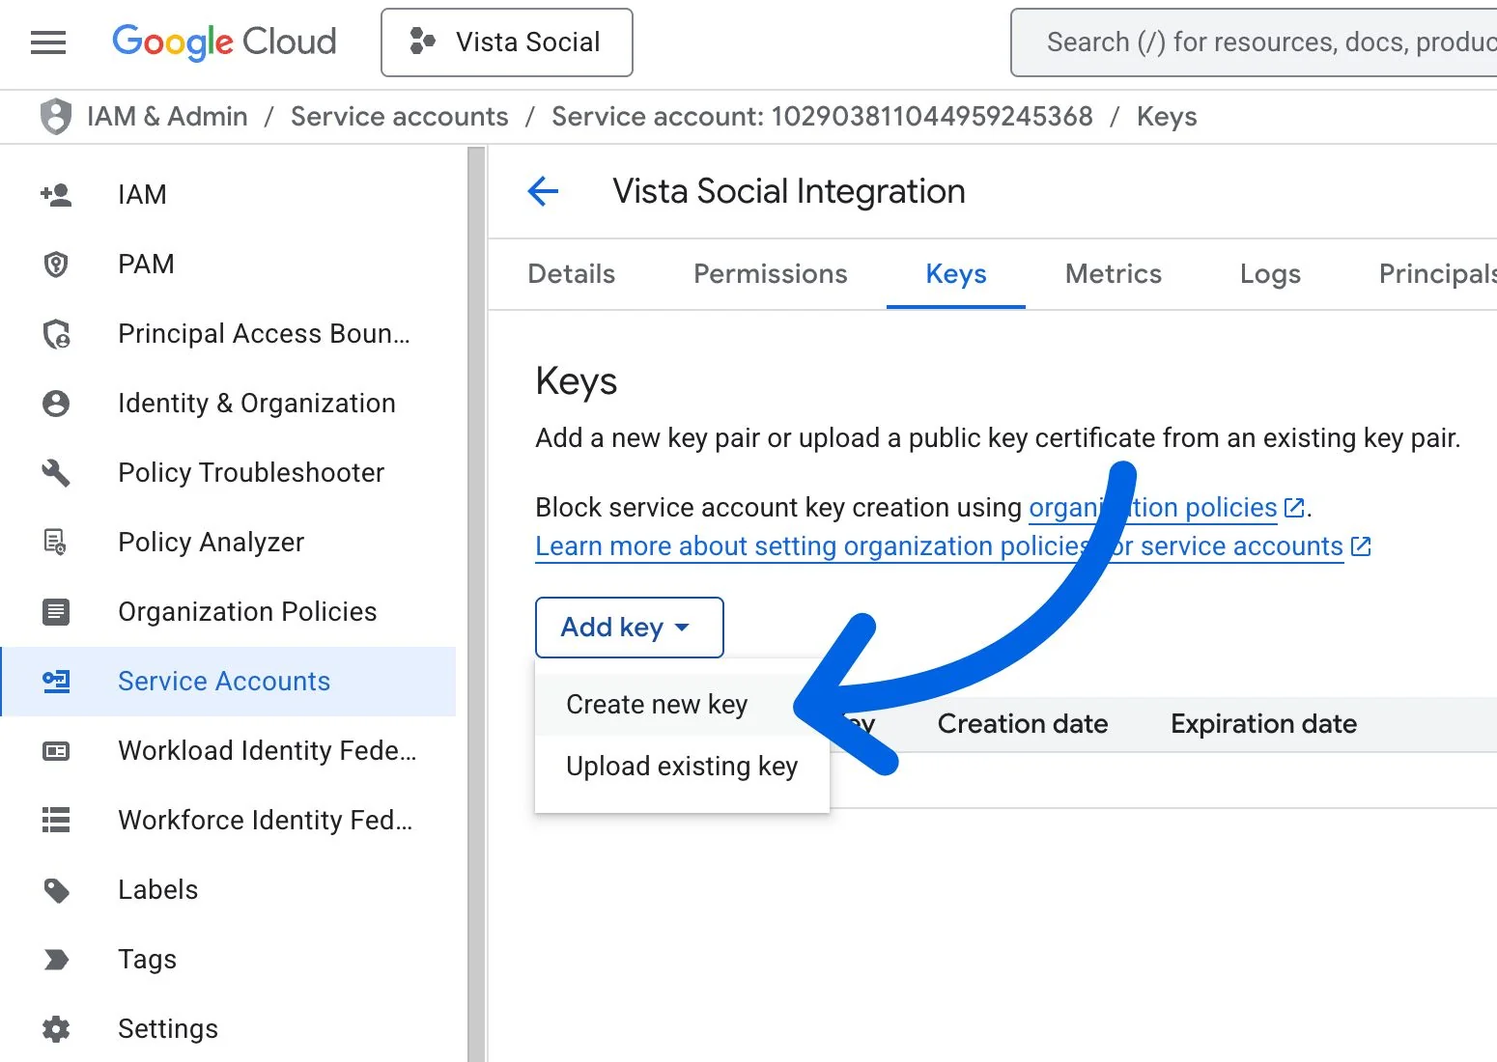
Task: Open Labels in the sidebar
Action: click(x=228, y=890)
